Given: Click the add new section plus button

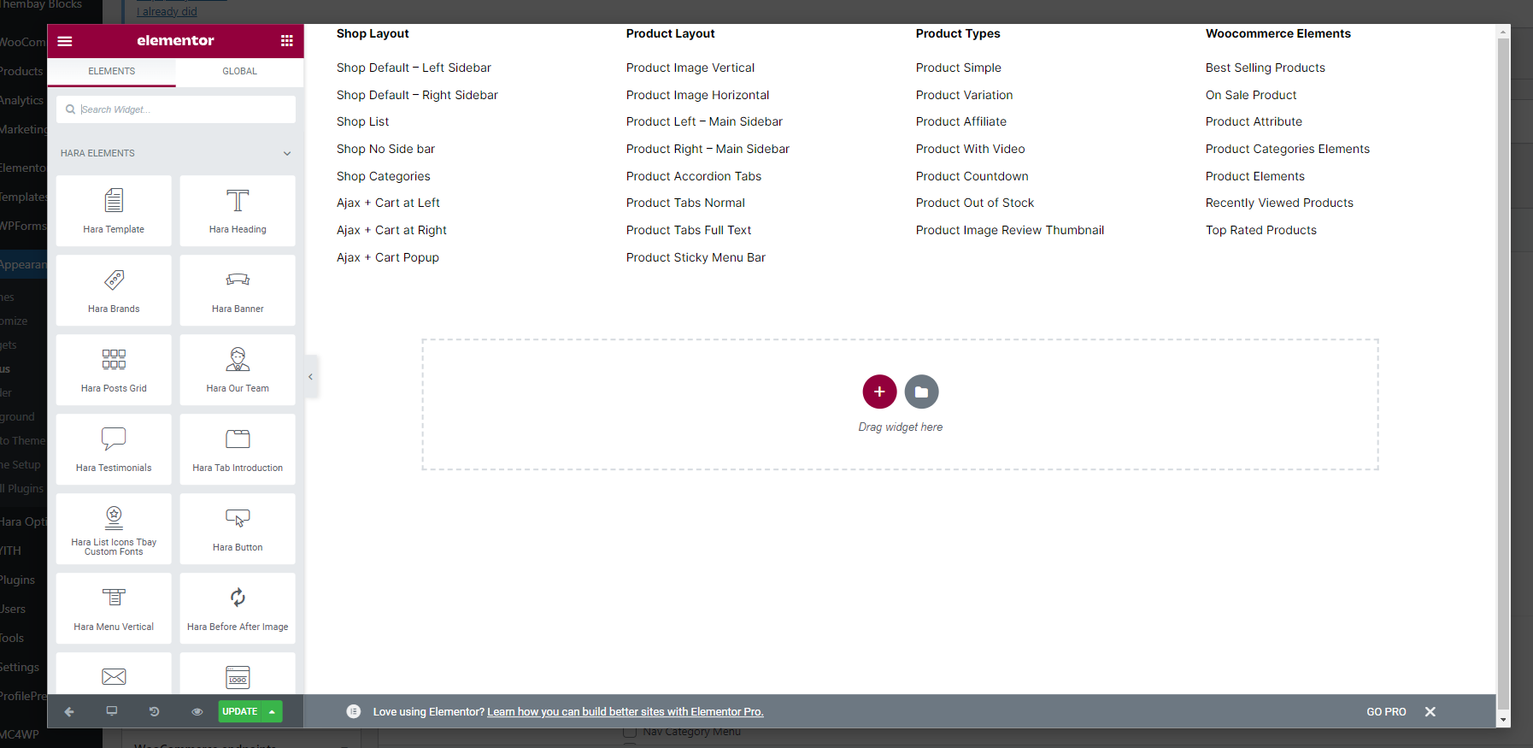Looking at the screenshot, I should point(879,392).
